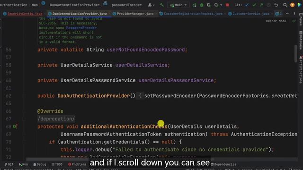The width and height of the screenshot is (303, 170).
Task: Open the Database tool window
Action: coord(301,40)
